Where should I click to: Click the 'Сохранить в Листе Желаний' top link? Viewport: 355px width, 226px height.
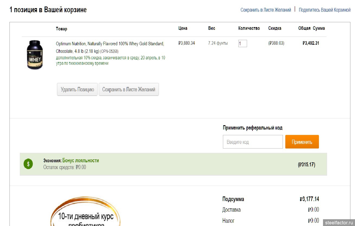click(x=266, y=10)
